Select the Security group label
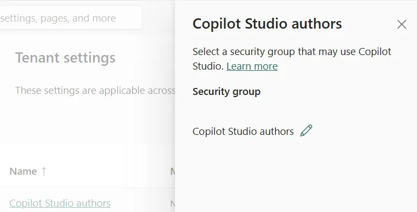 (226, 91)
